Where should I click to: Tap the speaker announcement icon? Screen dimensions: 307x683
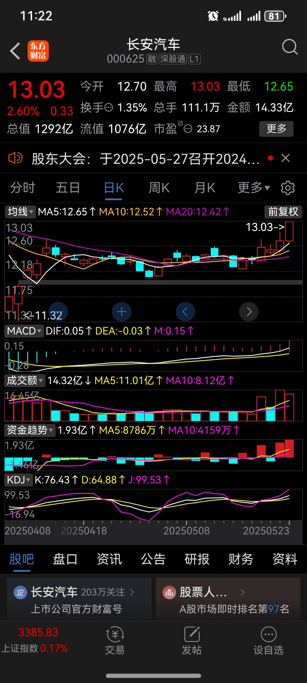pyautogui.click(x=15, y=158)
